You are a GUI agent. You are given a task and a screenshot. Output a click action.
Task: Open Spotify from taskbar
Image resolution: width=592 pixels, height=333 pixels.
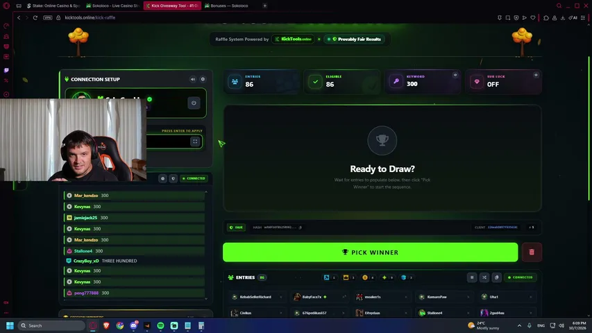point(160,325)
